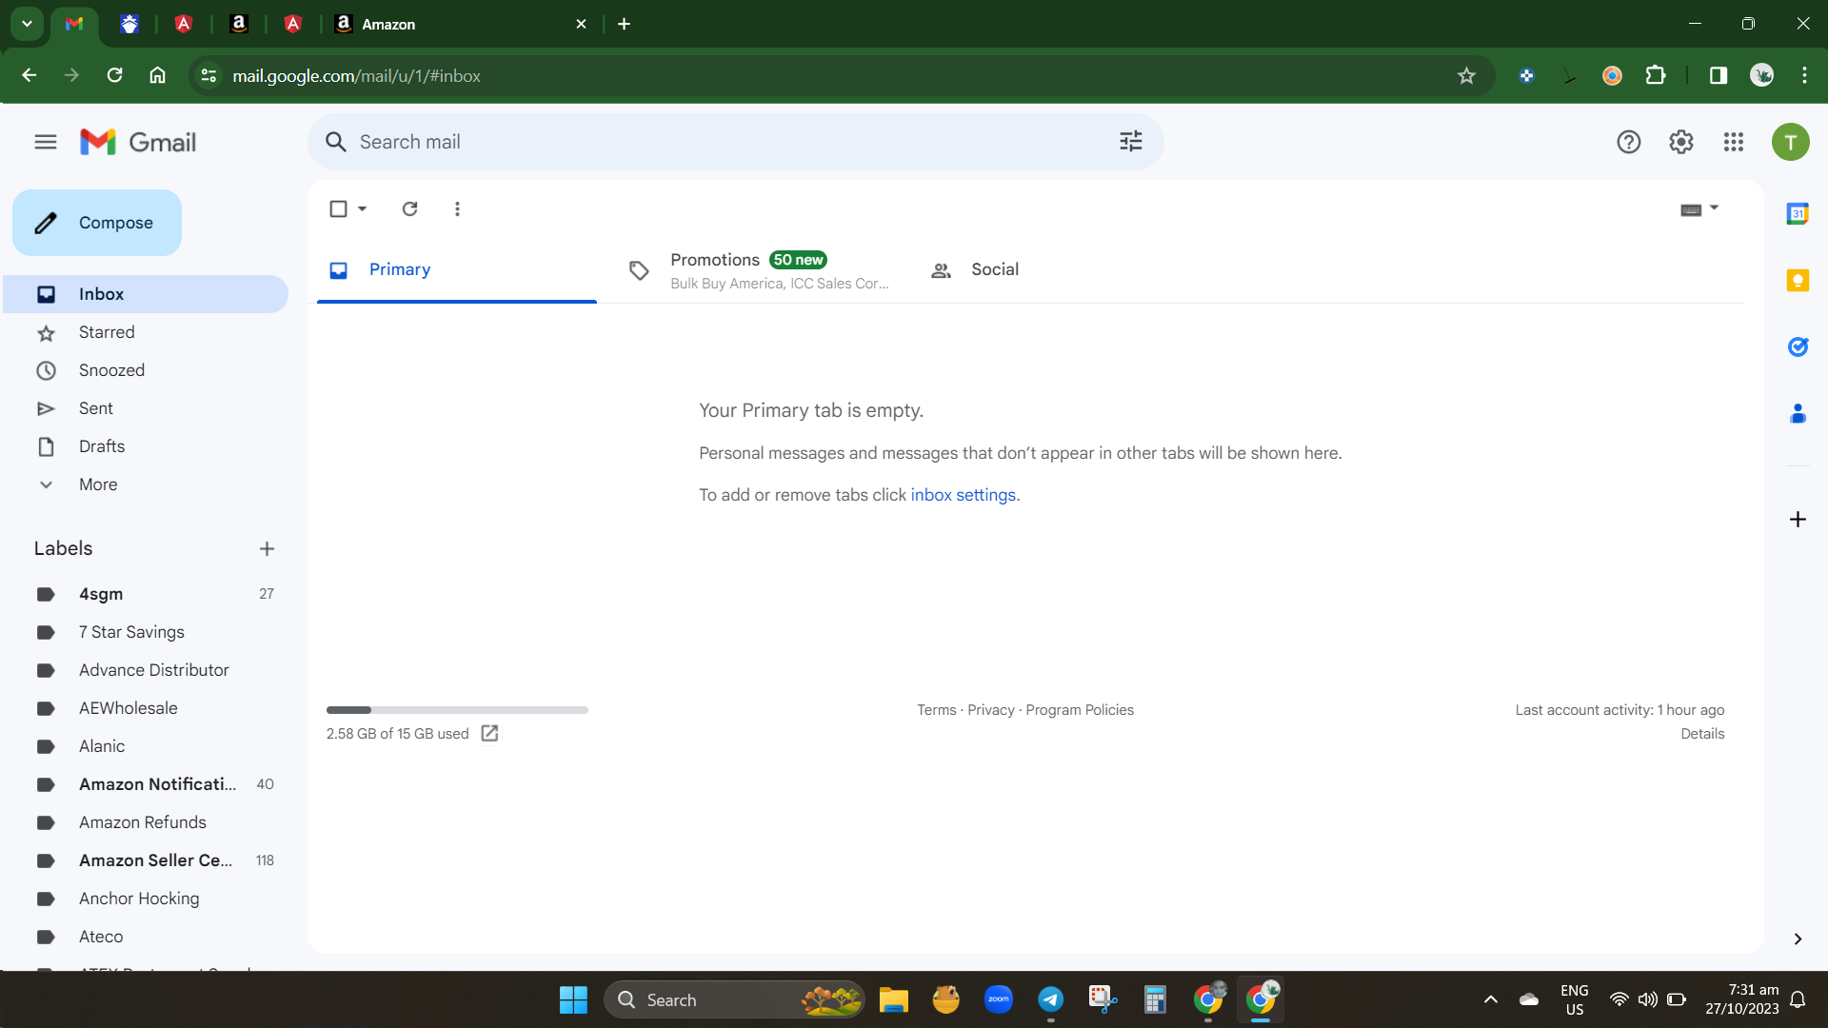Open the tab search dropdown in Chrome
This screenshot has height=1028, width=1828.
pyautogui.click(x=27, y=24)
